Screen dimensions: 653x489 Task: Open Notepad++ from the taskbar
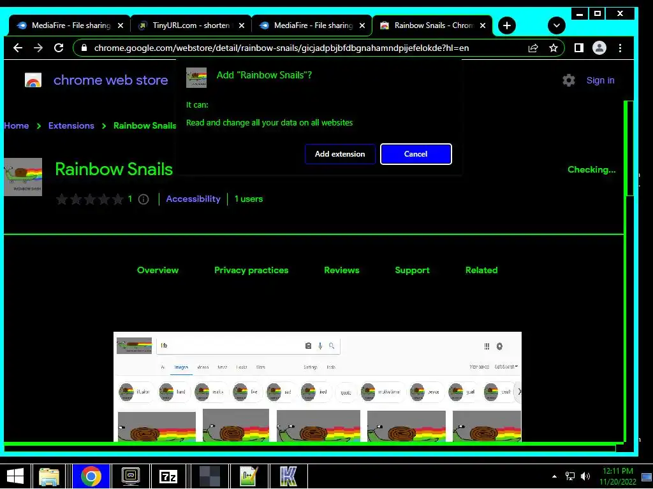pos(249,476)
